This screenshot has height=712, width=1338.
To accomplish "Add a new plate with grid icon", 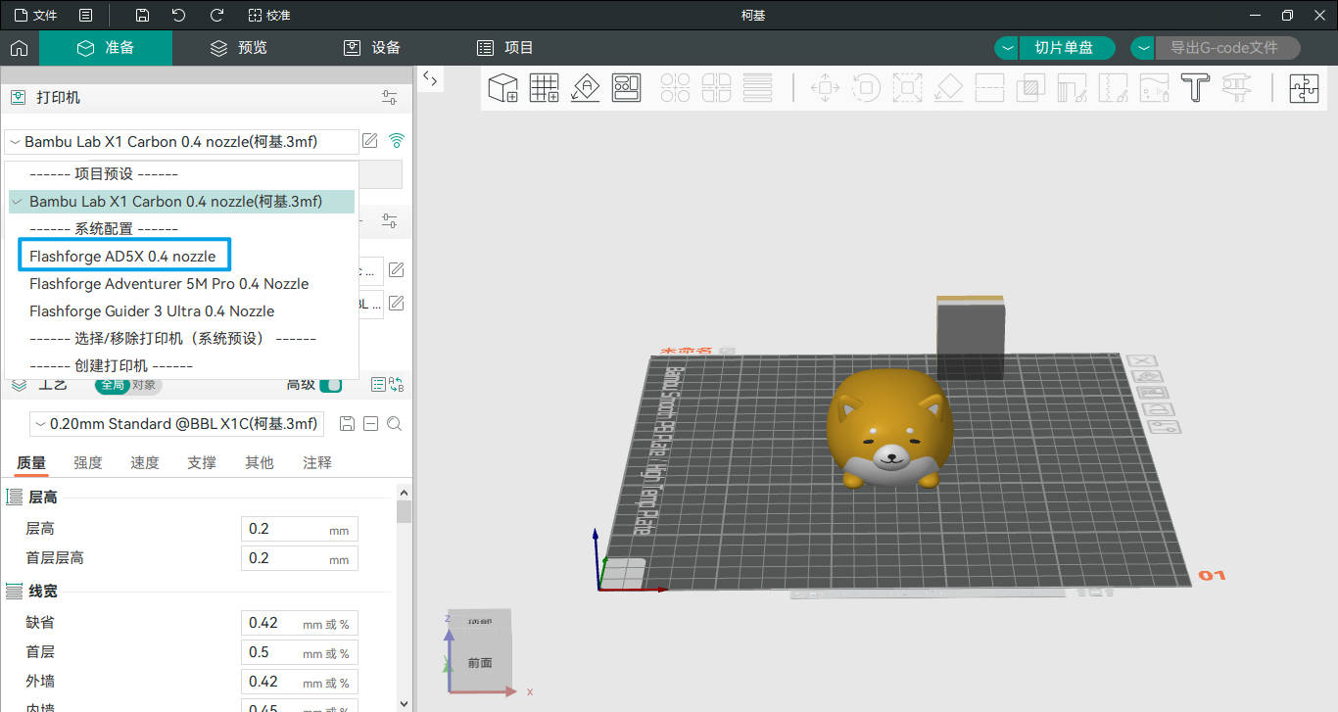I will click(x=544, y=88).
